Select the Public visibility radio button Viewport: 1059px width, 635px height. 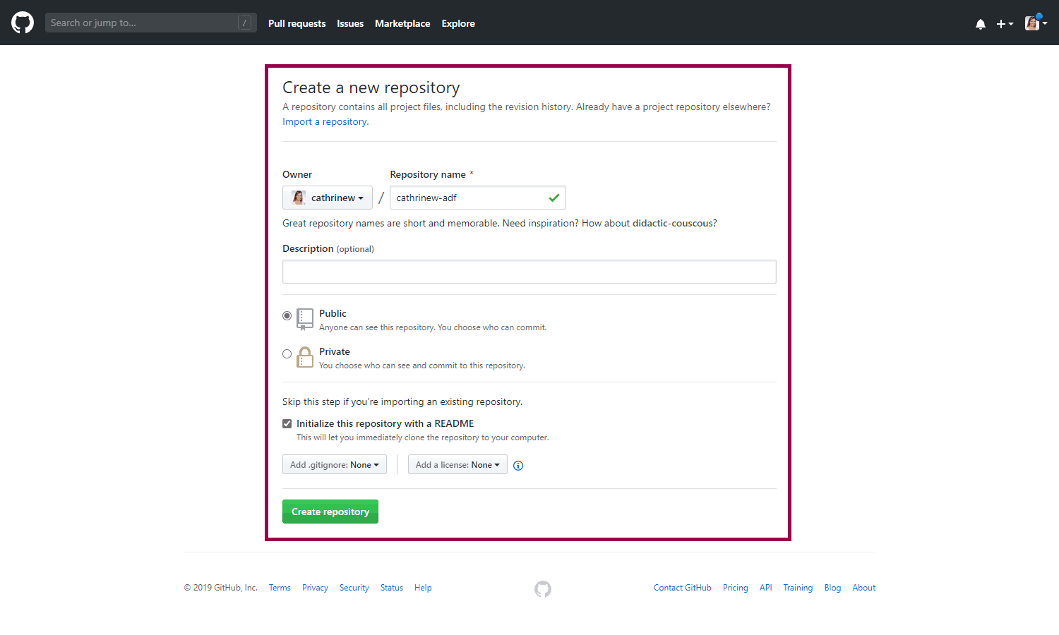pyautogui.click(x=287, y=316)
